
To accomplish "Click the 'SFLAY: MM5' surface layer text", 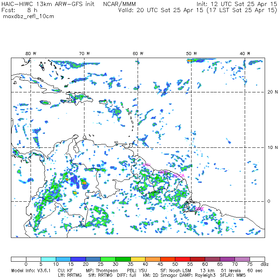I will coord(233,275).
